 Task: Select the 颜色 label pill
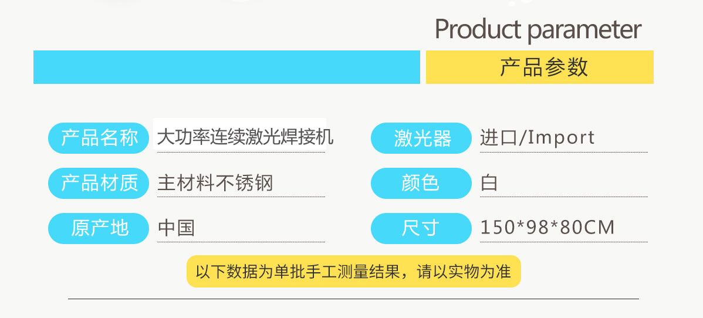(x=421, y=183)
